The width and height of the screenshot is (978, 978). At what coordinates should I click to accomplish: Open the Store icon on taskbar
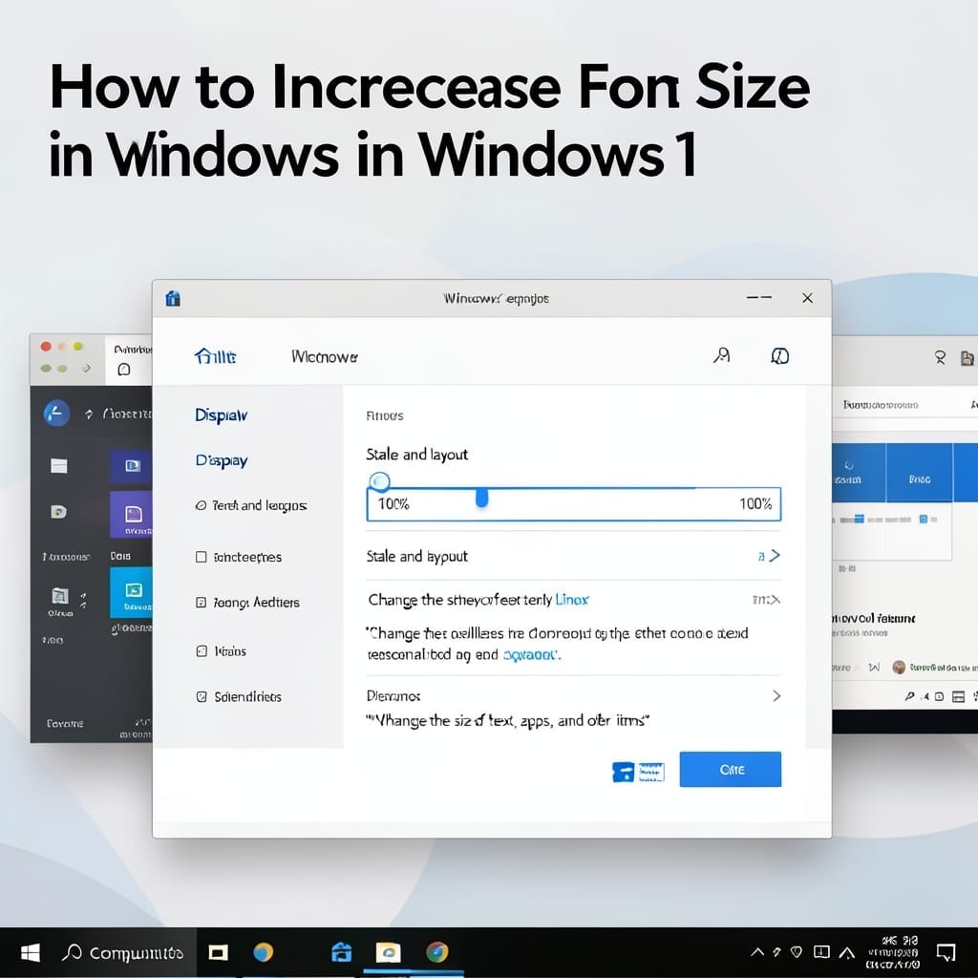[341, 952]
